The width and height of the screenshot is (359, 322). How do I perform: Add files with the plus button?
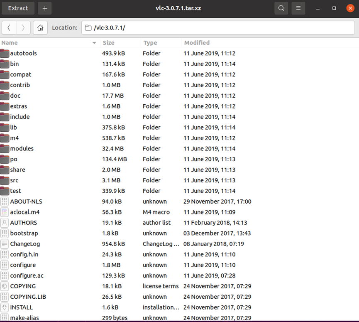(x=45, y=8)
